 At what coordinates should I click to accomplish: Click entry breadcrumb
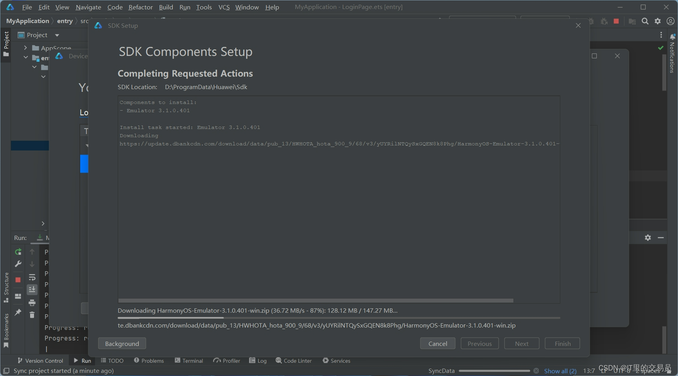(65, 21)
